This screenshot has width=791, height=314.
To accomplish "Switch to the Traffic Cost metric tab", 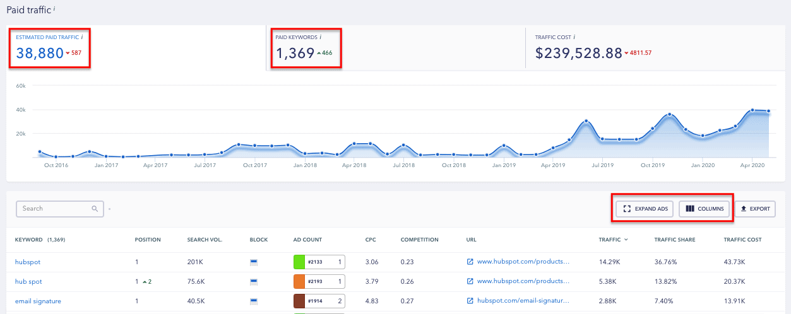I will 593,47.
